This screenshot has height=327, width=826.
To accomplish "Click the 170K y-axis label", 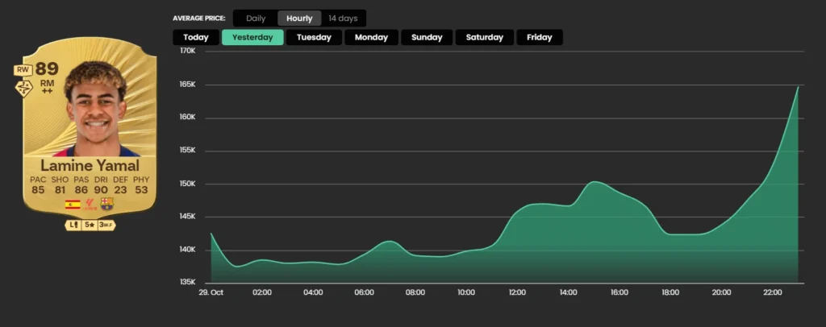I will pyautogui.click(x=188, y=51).
